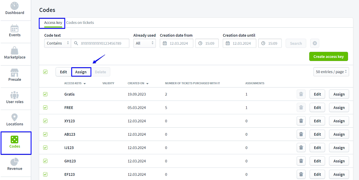Toggle the select-all checkbox
The height and width of the screenshot is (180, 359).
46,72
